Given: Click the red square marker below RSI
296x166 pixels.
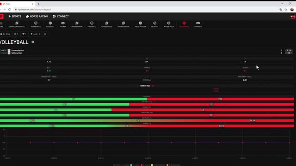Looking at the screenshot, I should (x=216, y=90).
